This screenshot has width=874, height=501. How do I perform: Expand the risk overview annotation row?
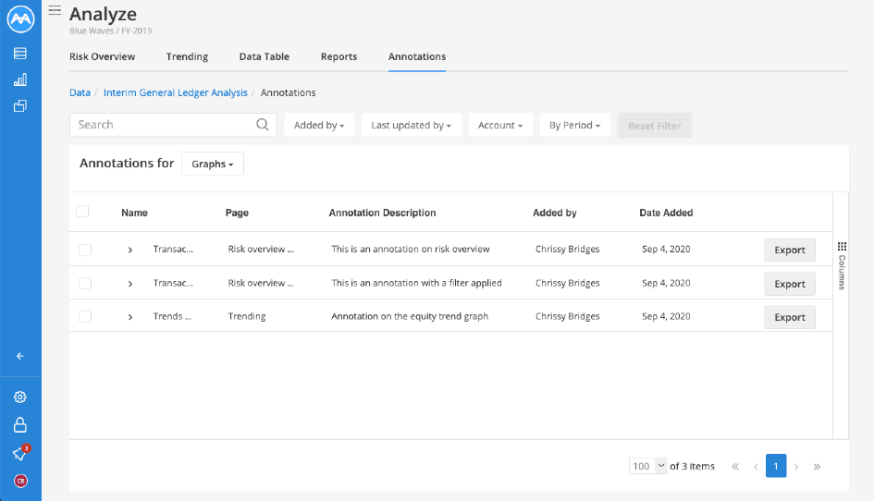coord(130,250)
